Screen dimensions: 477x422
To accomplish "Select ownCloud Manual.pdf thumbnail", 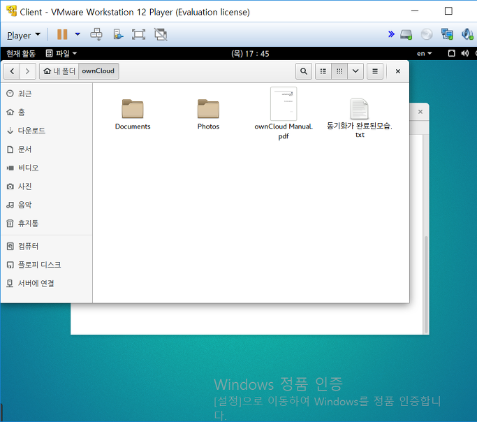I will (x=284, y=103).
